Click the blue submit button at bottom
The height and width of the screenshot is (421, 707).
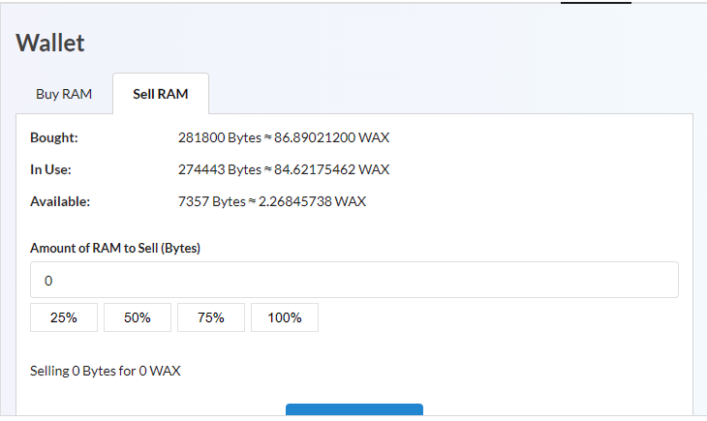(x=353, y=409)
